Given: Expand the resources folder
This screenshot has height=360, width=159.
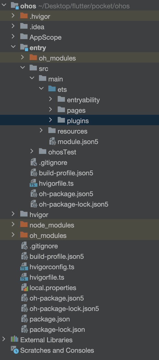Looking at the screenshot, I should click(41, 131).
